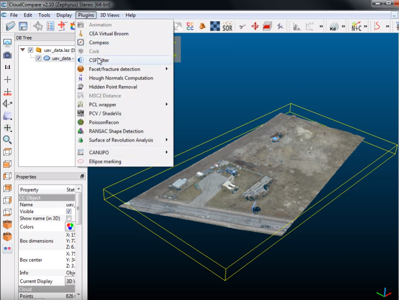The height and width of the screenshot is (300, 399).
Task: Click the stereo glasses icon
Action: pos(8,248)
